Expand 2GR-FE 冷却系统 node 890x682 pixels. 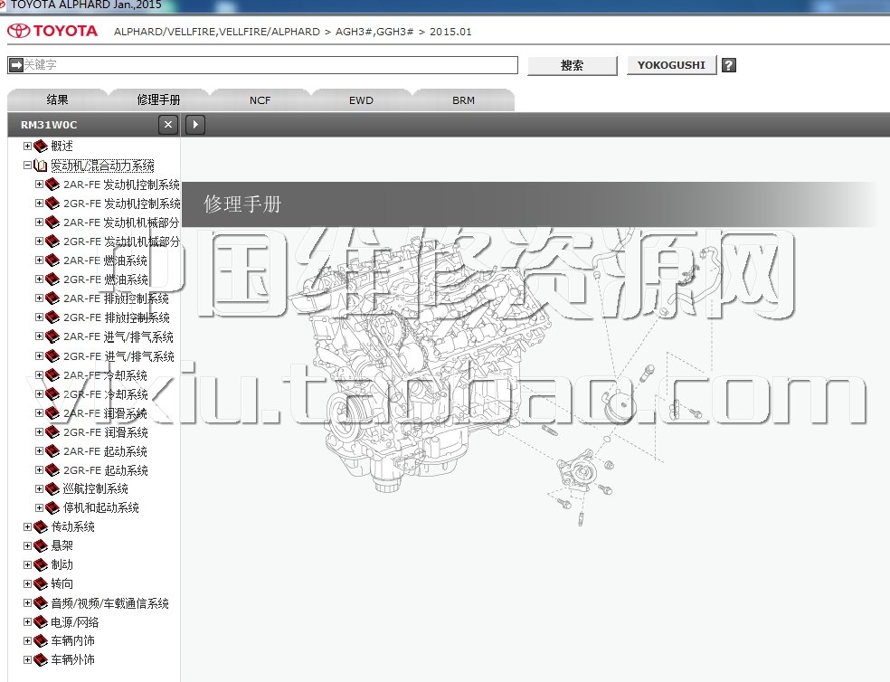click(x=39, y=394)
